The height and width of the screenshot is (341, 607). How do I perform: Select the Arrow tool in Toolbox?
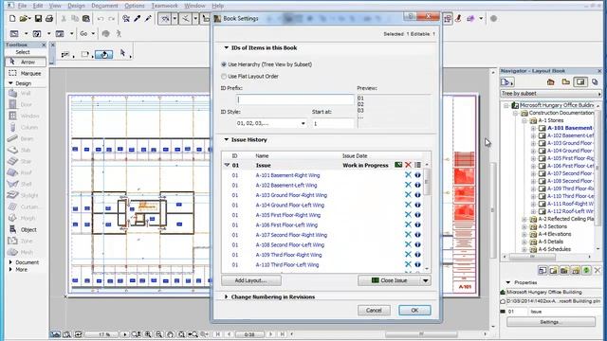click(x=26, y=62)
